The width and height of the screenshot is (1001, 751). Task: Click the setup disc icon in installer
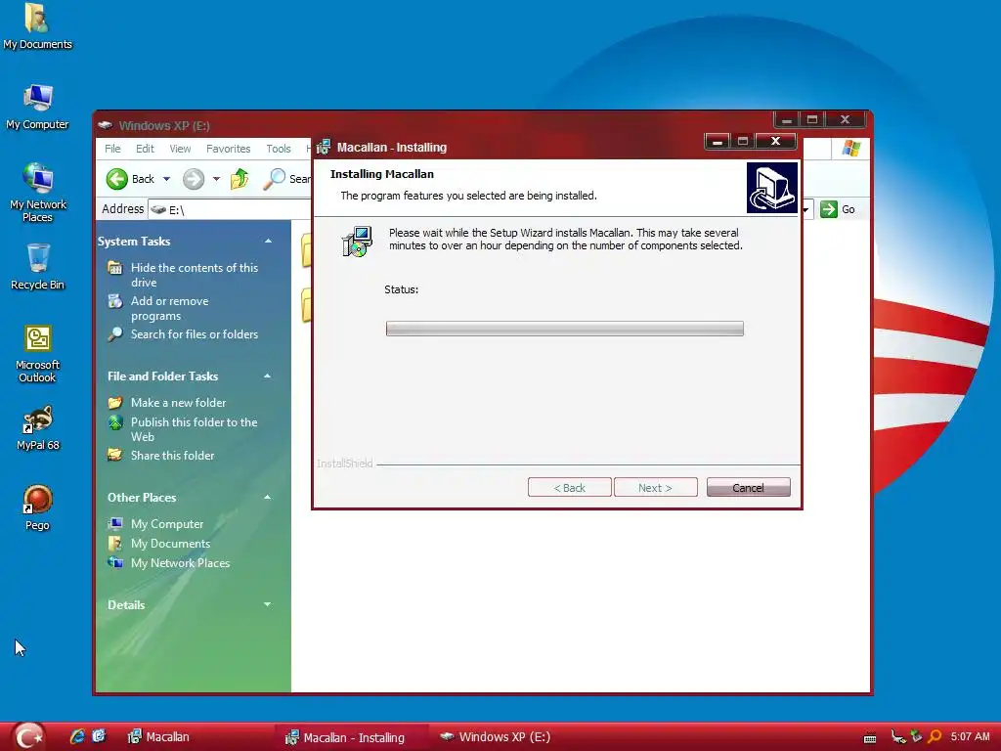(357, 242)
